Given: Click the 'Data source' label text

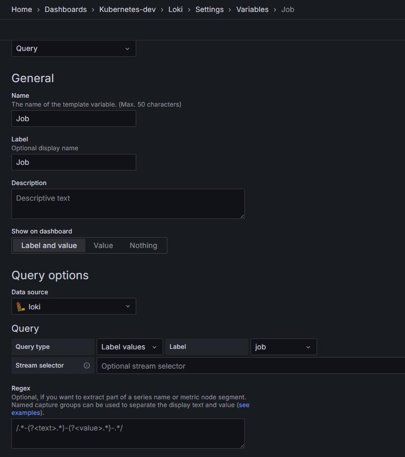Looking at the screenshot, I should pyautogui.click(x=30, y=292).
